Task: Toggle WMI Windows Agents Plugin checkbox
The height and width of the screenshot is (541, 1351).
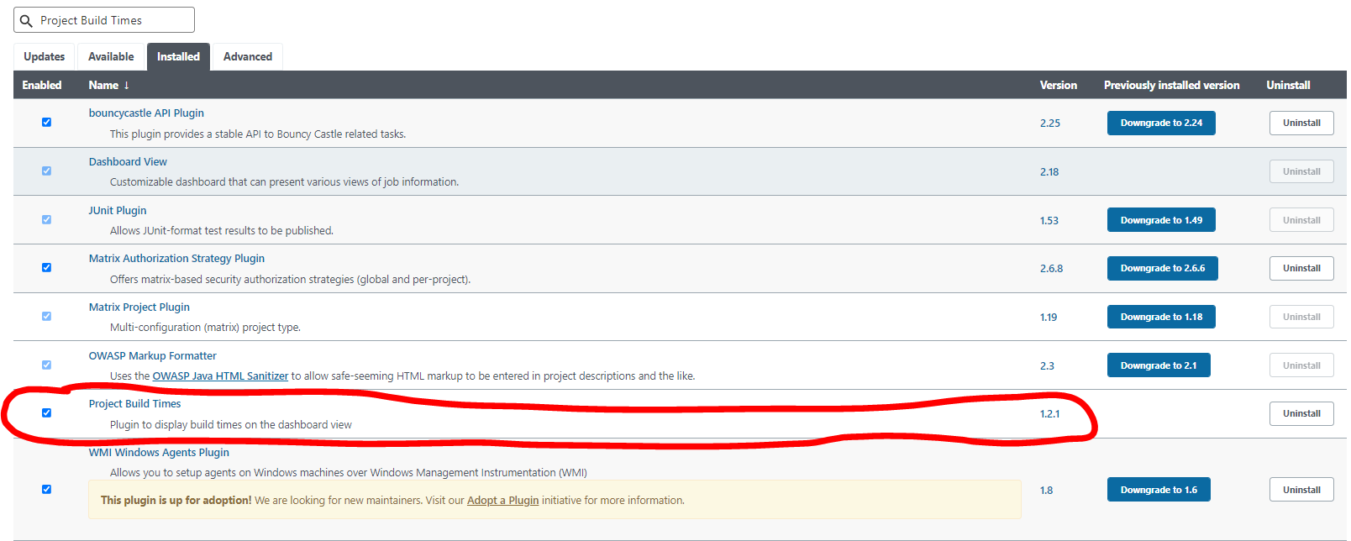Action: coord(46,489)
